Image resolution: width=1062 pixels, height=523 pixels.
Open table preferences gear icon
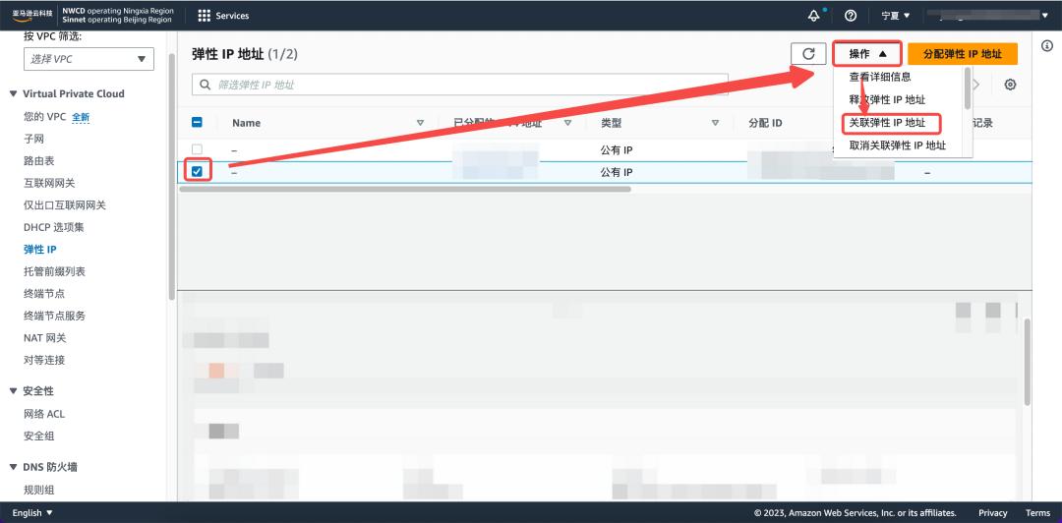1010,85
